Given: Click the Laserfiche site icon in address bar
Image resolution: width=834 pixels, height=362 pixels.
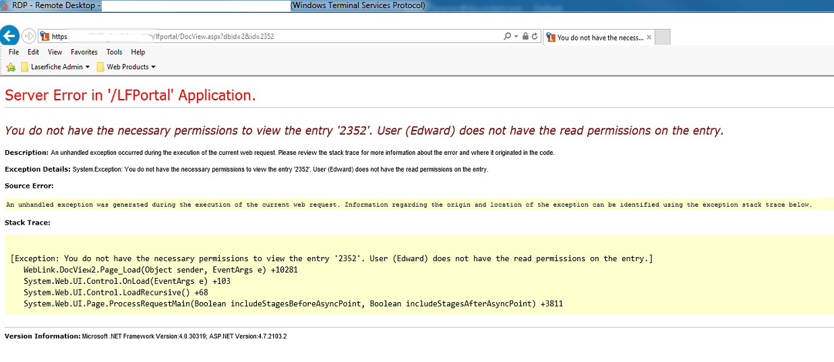Looking at the screenshot, I should click(45, 36).
